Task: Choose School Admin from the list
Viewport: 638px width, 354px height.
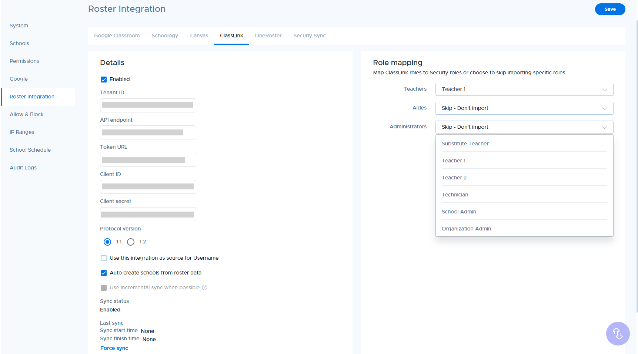Action: pyautogui.click(x=524, y=212)
